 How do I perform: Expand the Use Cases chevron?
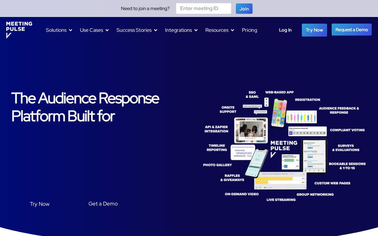107,30
